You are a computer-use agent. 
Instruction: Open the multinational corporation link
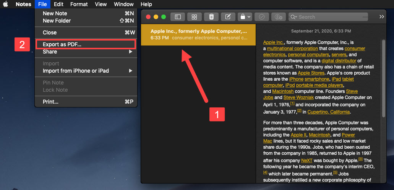(x=292, y=49)
